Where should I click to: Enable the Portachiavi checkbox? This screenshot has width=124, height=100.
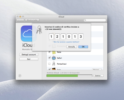pyautogui.click(x=49, y=64)
